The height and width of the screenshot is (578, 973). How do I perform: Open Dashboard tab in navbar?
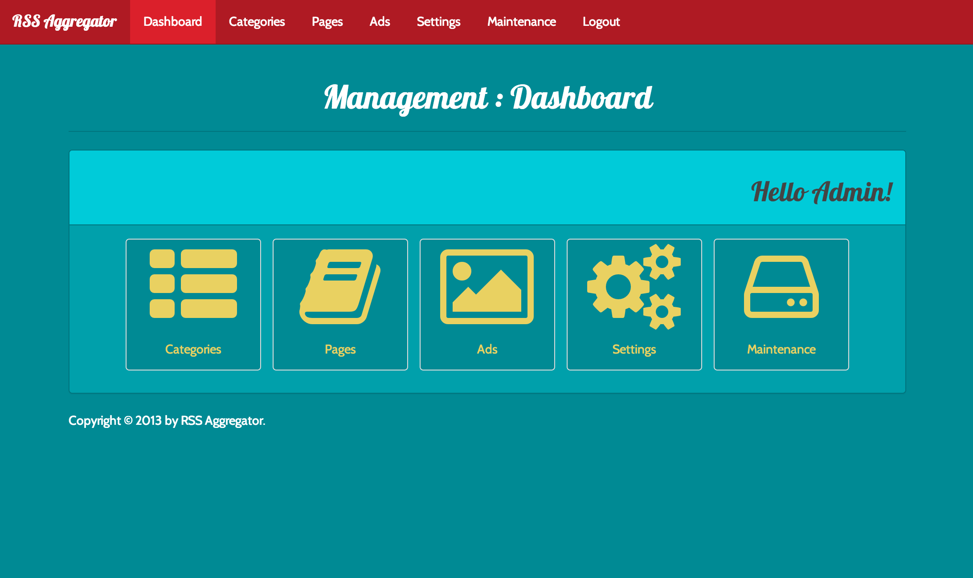pos(172,22)
